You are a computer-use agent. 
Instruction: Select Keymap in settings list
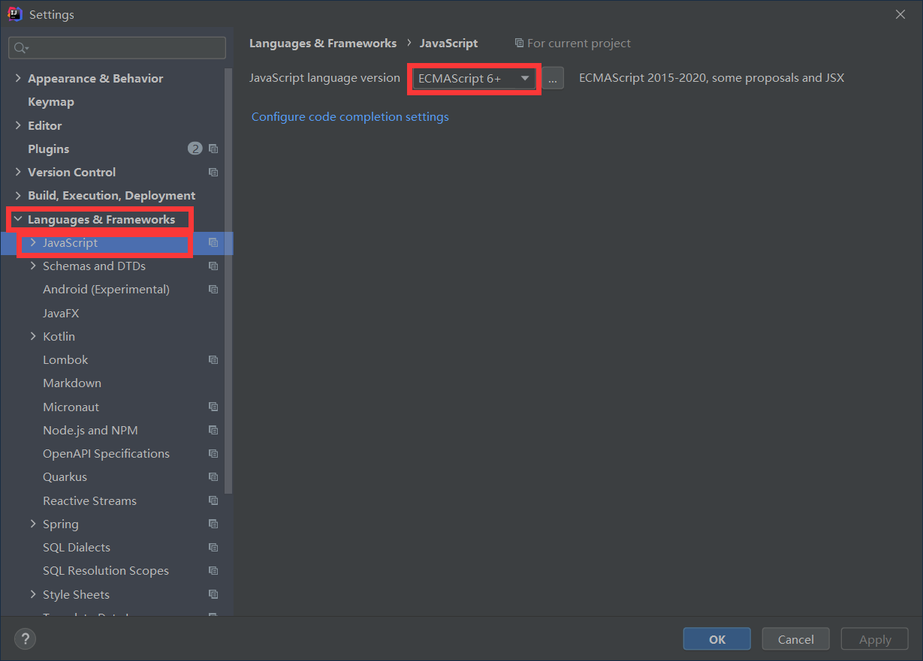51,101
